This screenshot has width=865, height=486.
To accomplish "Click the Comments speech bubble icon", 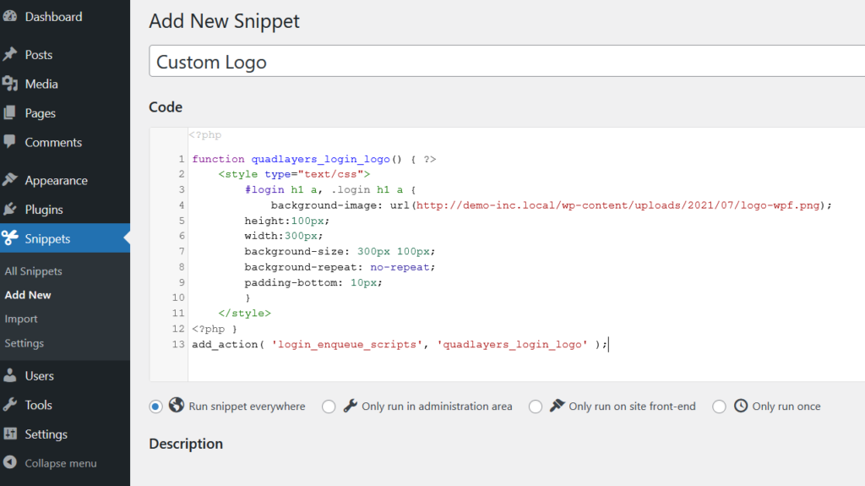I will pos(10,142).
